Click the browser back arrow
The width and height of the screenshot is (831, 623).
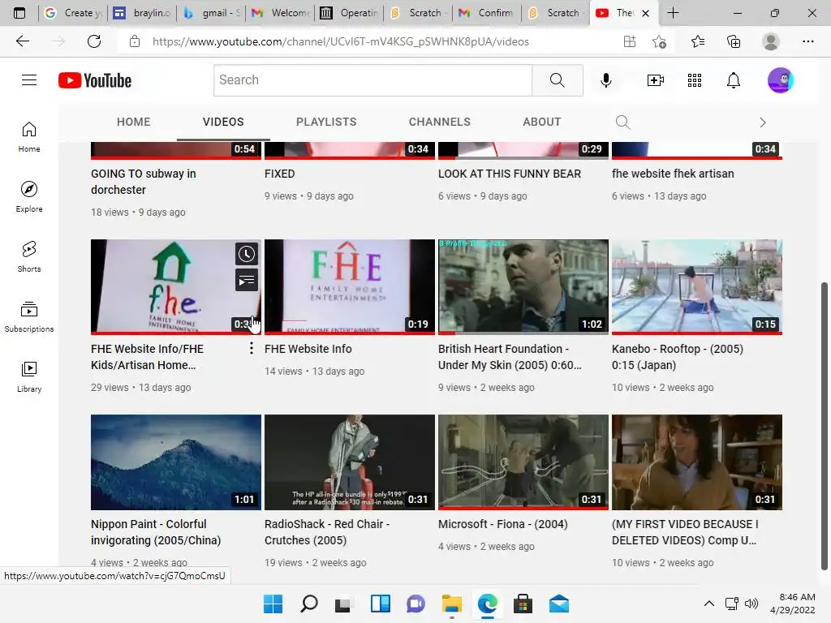22,41
